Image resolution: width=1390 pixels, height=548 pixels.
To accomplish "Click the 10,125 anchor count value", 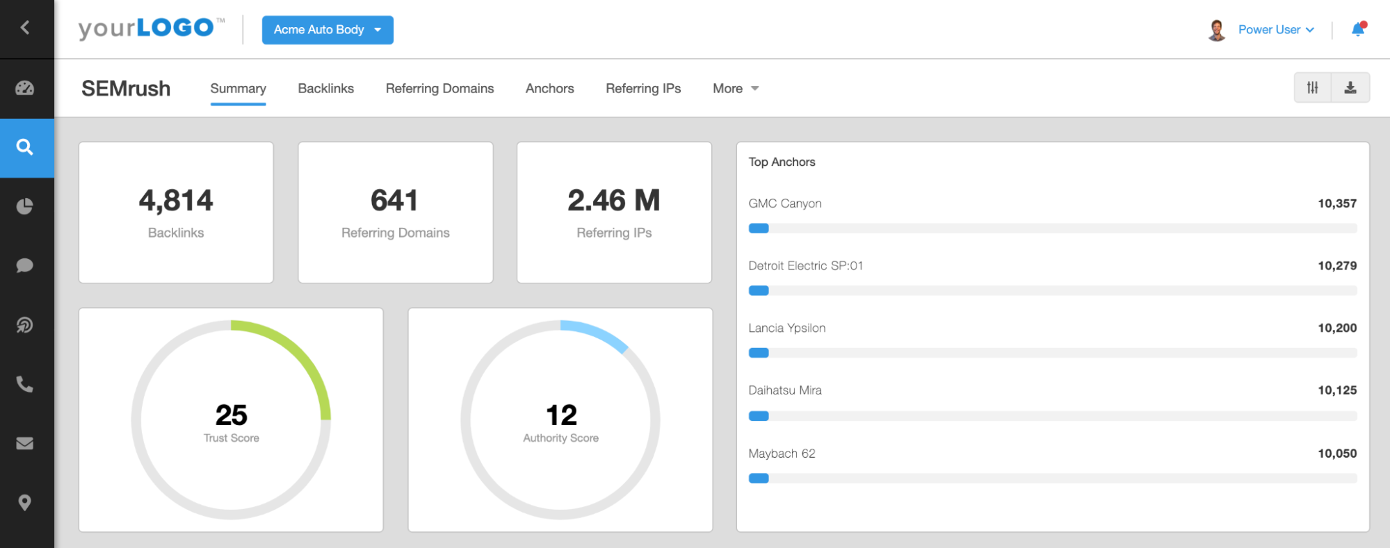I will 1337,390.
